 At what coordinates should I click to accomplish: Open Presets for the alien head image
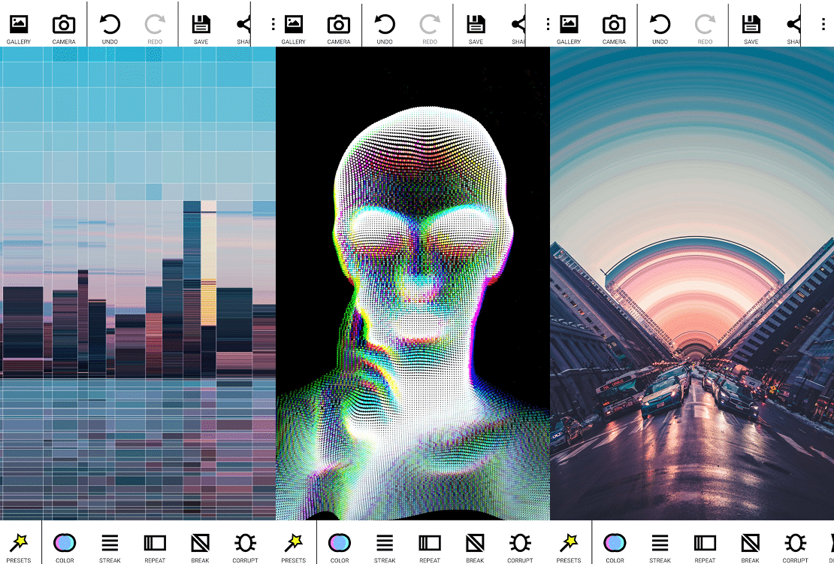(294, 547)
